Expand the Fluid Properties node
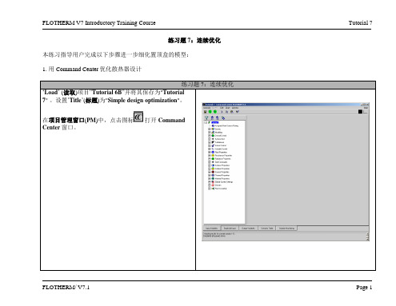The width and height of the screenshot is (396, 306). click(x=210, y=153)
